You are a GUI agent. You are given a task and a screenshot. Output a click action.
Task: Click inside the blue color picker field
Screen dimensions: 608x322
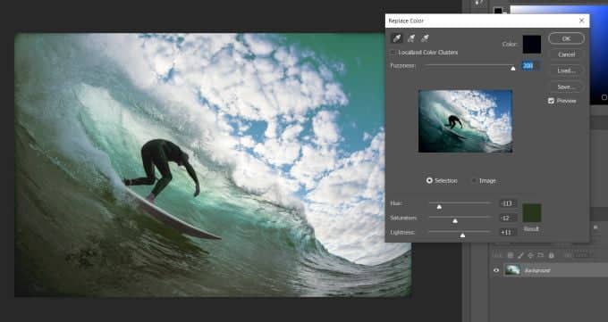[599, 54]
